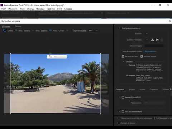The height and width of the screenshot is (129, 172).
Task: Click the import preset folder icon
Action: click(157, 40)
